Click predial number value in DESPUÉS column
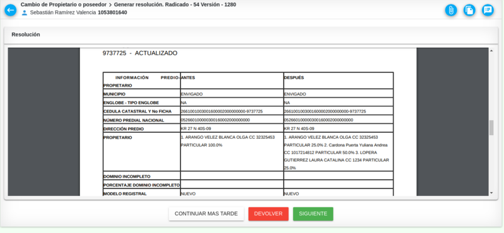 [x=319, y=120]
